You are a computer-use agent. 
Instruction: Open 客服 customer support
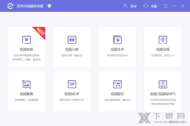click(x=154, y=6)
